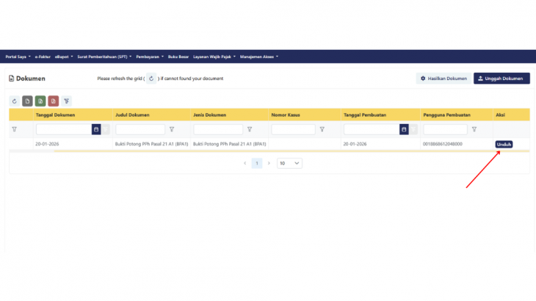Export grid using the green file icon
The height and width of the screenshot is (301, 536).
point(40,101)
